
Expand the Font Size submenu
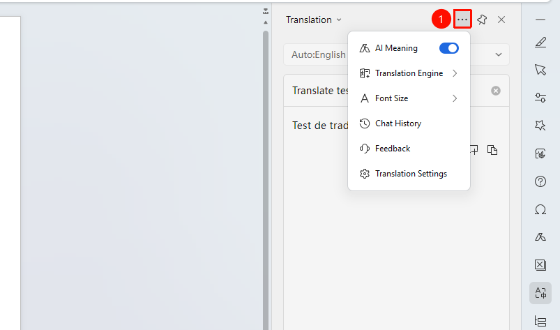coord(409,98)
